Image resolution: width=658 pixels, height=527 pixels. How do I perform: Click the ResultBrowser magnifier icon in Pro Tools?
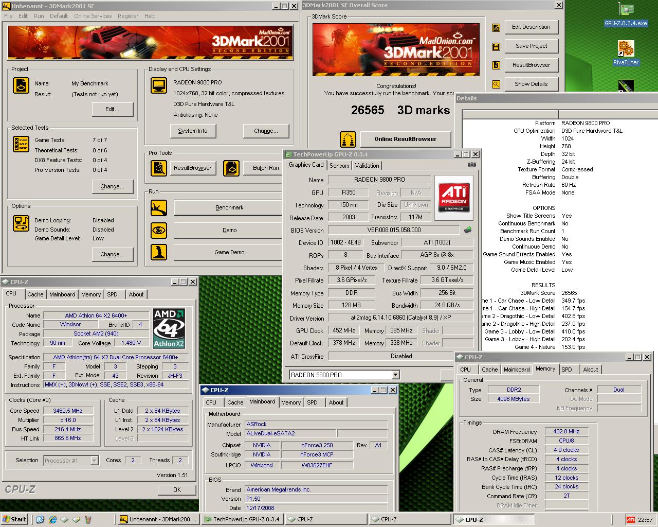coord(159,168)
